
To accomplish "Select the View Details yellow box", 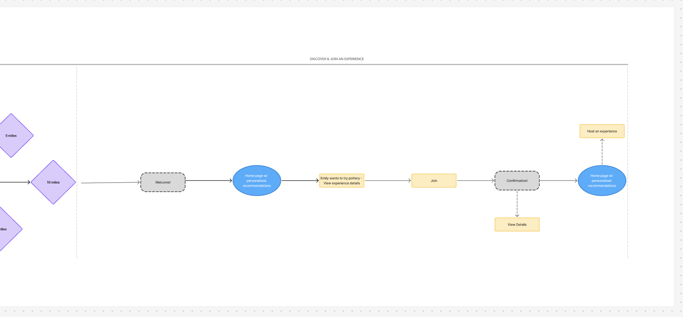I will (x=517, y=224).
